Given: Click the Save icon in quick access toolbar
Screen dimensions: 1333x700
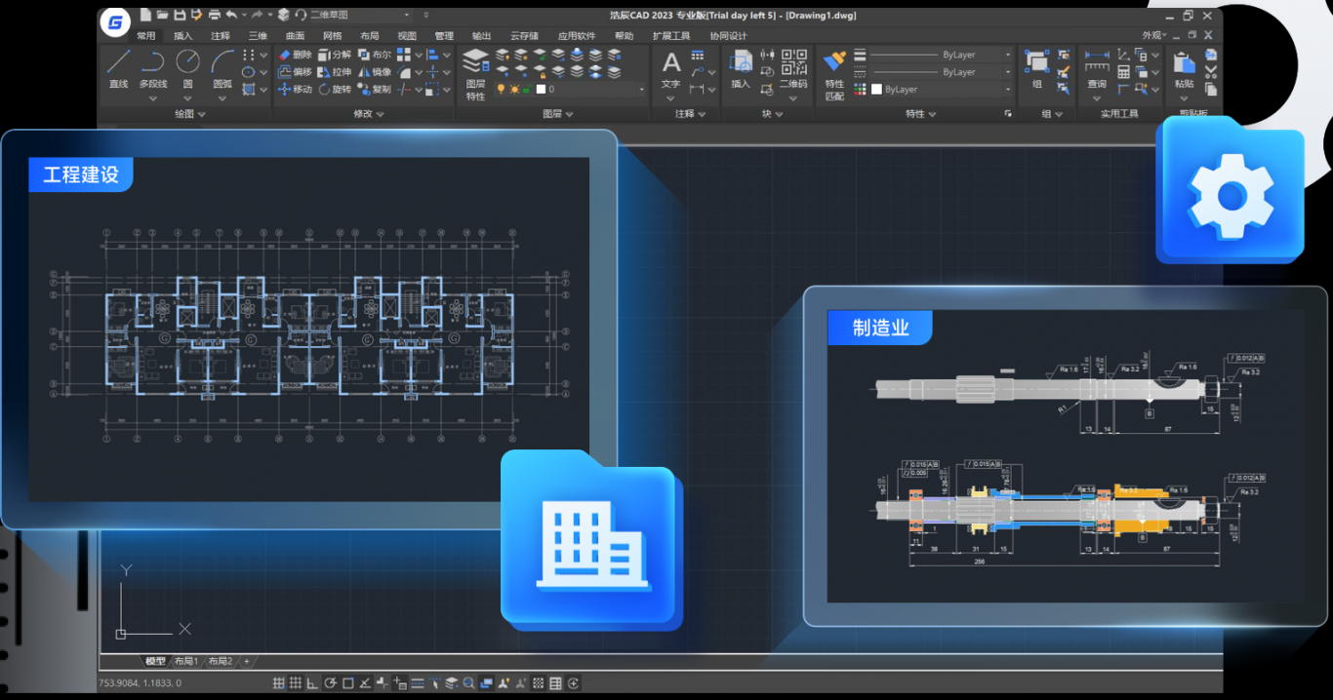Looking at the screenshot, I should click(180, 15).
